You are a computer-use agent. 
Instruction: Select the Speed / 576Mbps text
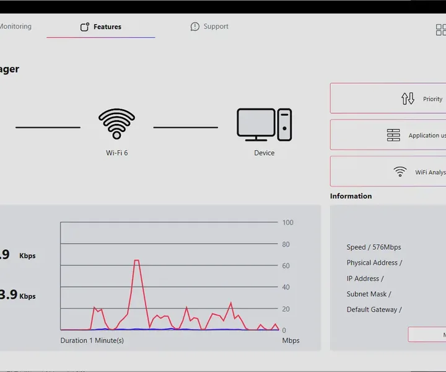tap(374, 247)
